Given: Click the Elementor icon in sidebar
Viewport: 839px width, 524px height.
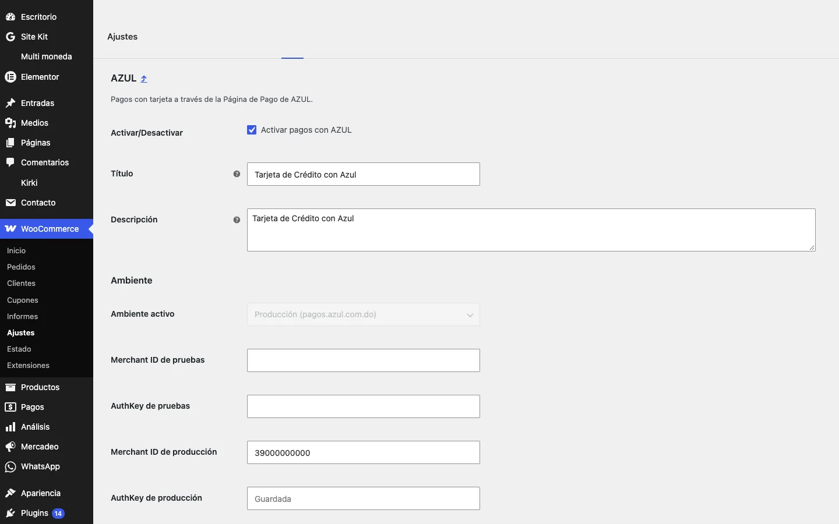Looking at the screenshot, I should click(x=10, y=77).
